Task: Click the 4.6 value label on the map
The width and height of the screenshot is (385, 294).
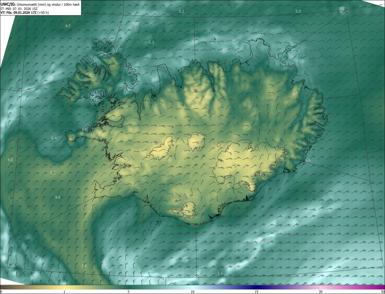Action: (58, 197)
